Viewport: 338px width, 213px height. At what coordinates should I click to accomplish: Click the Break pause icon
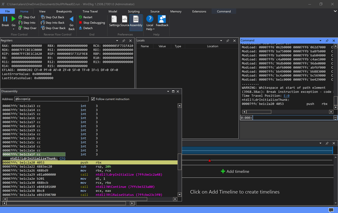pyautogui.click(x=5, y=19)
